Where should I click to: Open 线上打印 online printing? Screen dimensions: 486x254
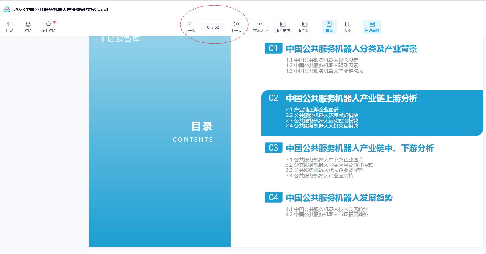48,27
